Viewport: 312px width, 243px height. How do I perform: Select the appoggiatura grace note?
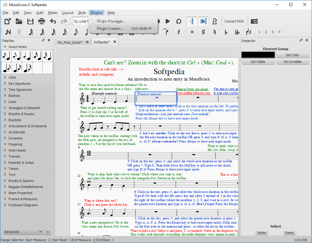(17, 56)
